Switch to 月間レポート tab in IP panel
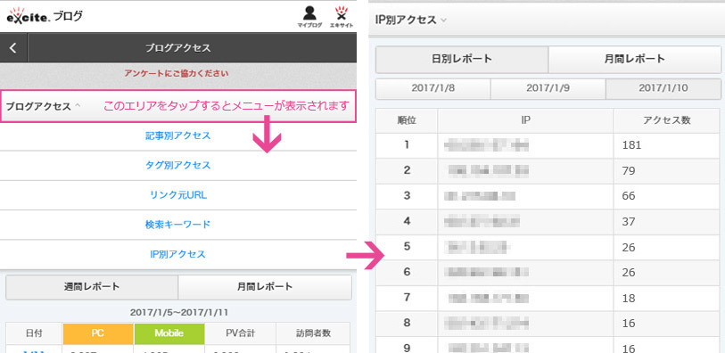 634,59
